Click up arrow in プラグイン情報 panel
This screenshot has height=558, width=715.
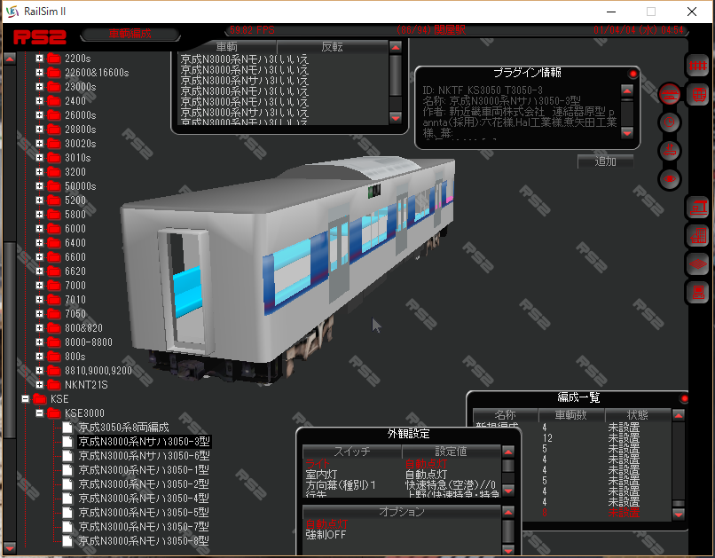pos(627,90)
